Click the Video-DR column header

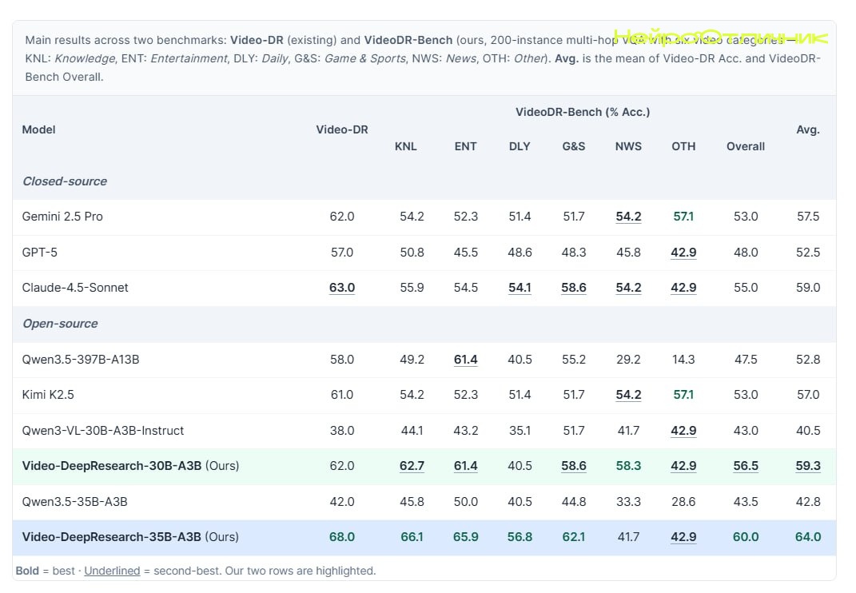342,129
